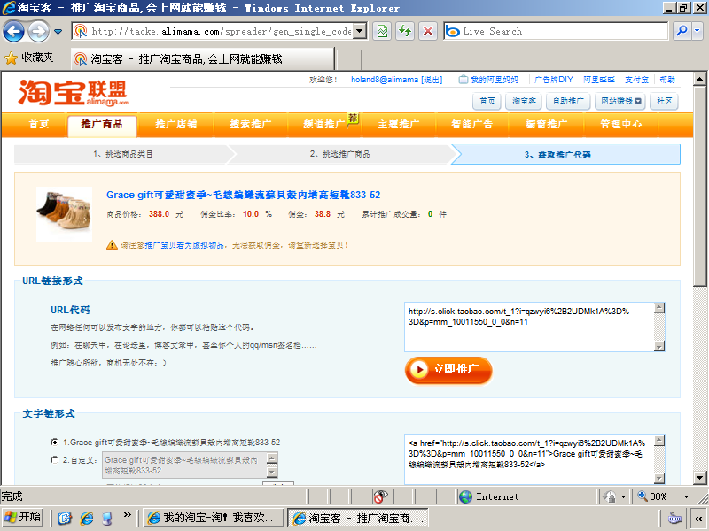Select the 推广店铺 navigation tab
Screen dimensions: 709x531
click(x=175, y=124)
